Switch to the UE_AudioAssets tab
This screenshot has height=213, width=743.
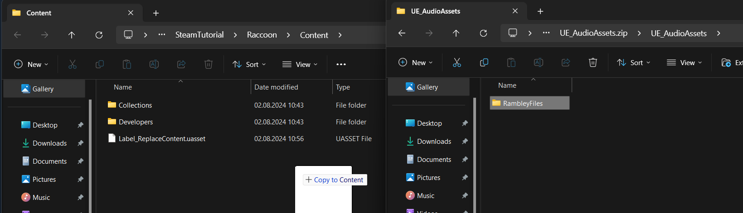[x=435, y=11]
